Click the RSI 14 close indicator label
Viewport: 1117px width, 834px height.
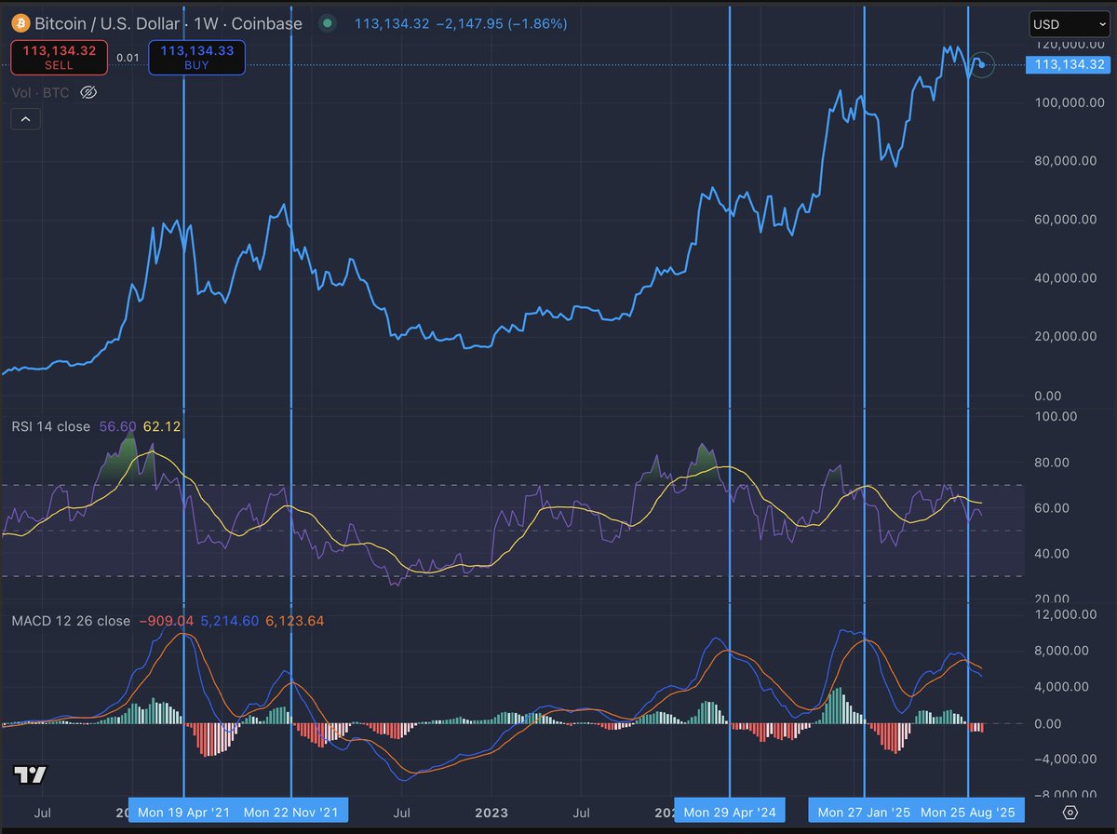[x=51, y=426]
